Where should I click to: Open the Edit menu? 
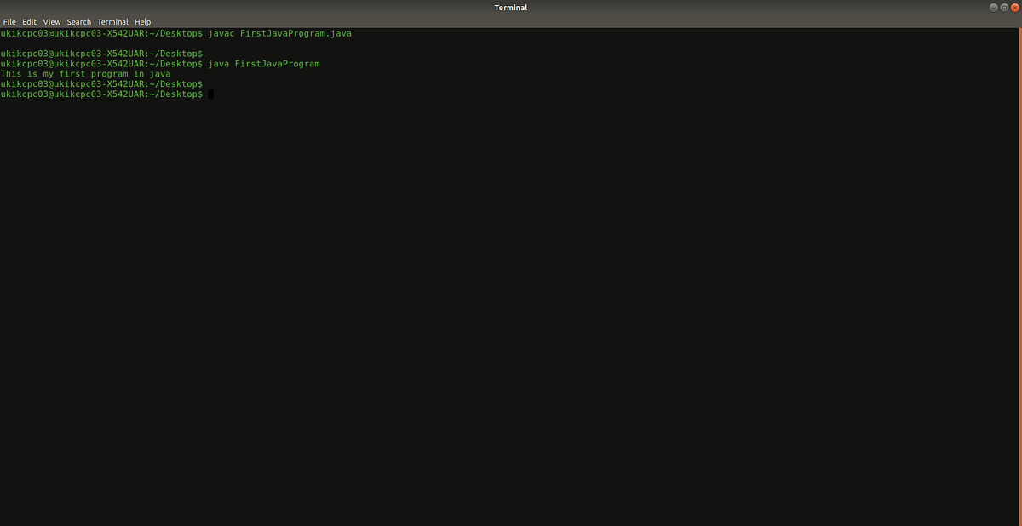click(29, 21)
